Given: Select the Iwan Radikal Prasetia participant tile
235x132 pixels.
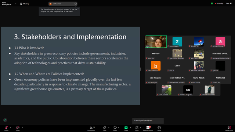Looking at the screenshot, I should tap(177, 78).
